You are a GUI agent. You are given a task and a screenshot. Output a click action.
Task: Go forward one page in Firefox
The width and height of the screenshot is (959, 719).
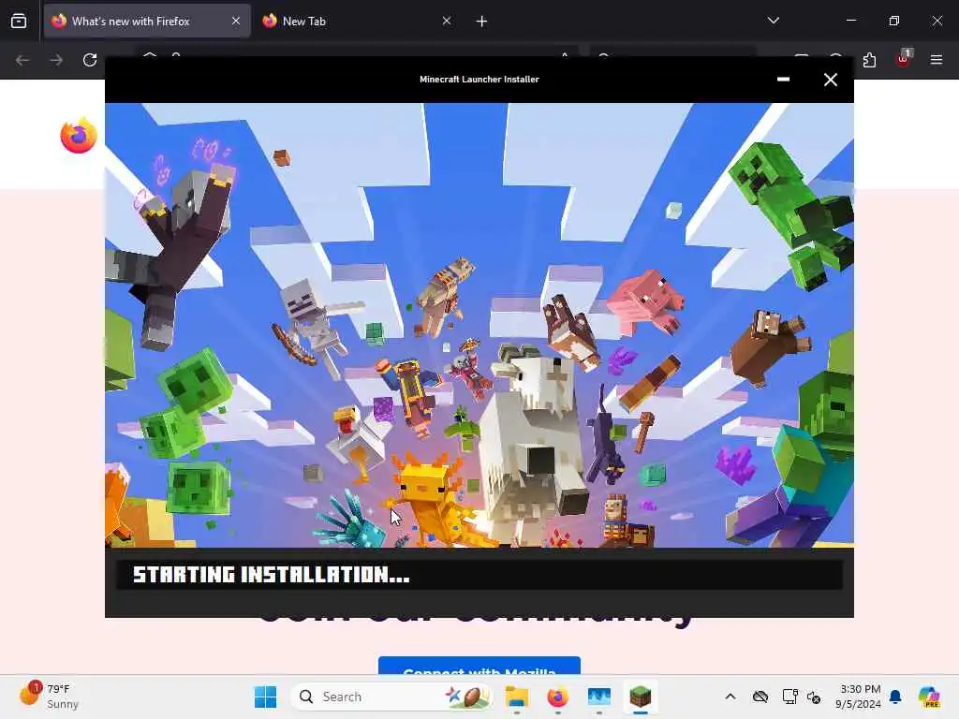(56, 60)
